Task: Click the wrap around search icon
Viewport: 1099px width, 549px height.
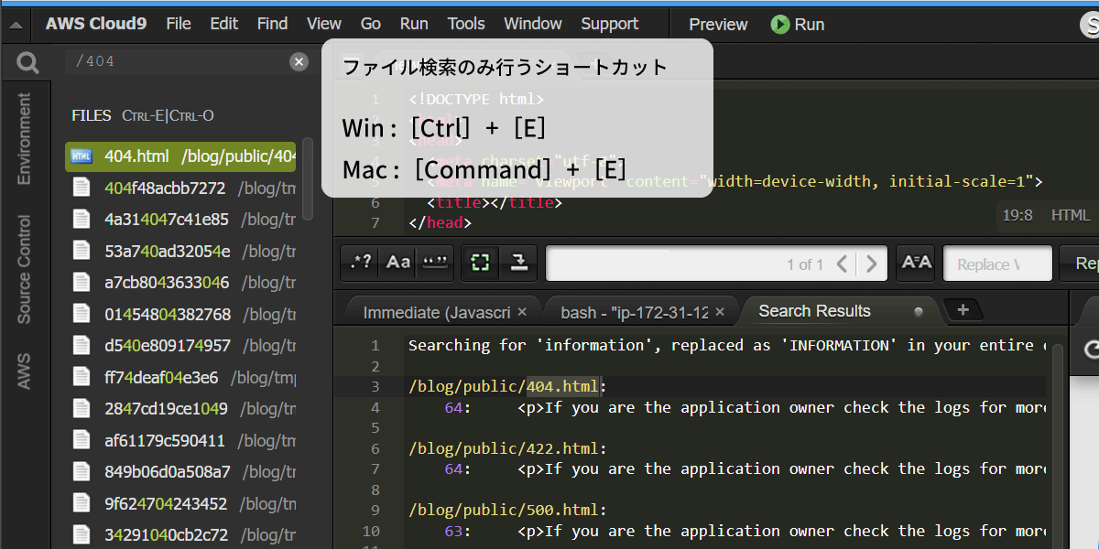Action: click(x=518, y=263)
